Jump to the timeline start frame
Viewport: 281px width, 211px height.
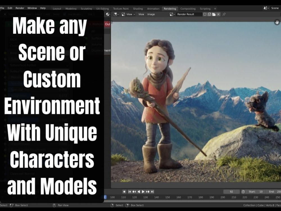point(130,192)
